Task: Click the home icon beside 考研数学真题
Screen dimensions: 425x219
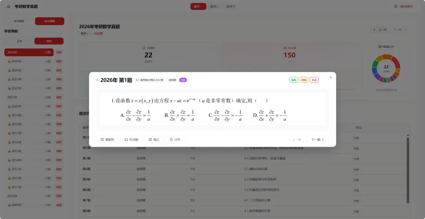Action: coord(8,7)
